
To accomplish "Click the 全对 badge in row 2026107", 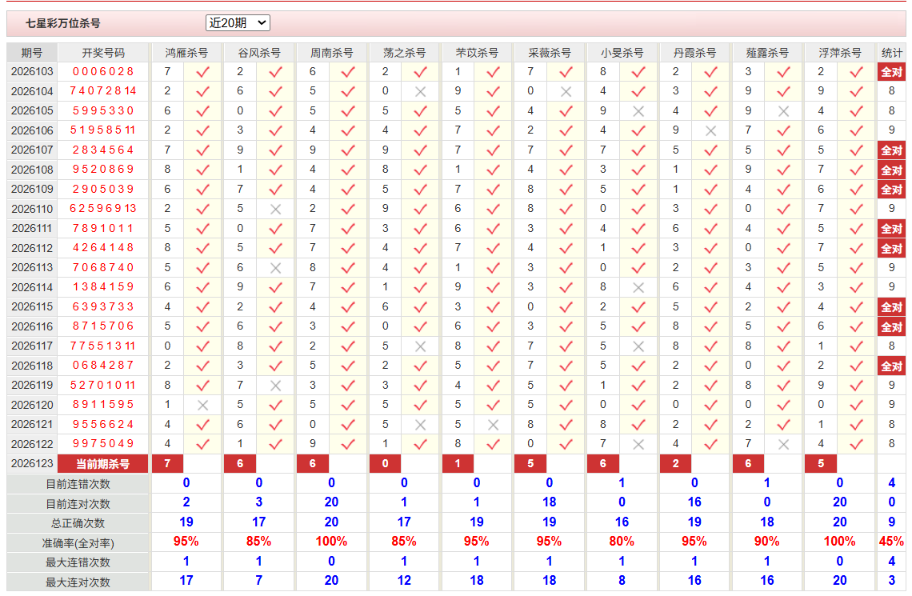I will (x=891, y=150).
